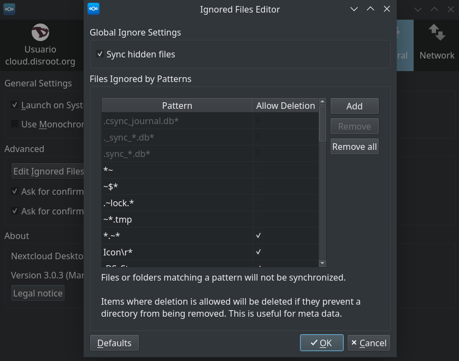Toggle the Sync hidden files checkbox
Screen dimensions: 459x361
(x=100, y=54)
